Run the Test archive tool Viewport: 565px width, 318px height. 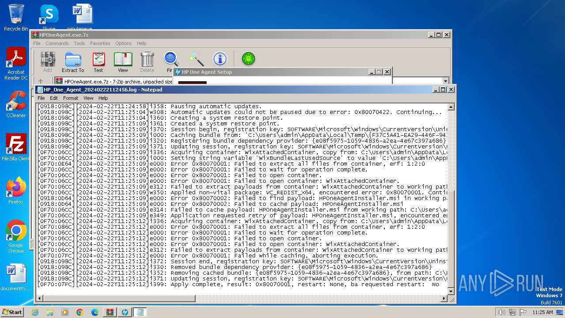click(x=98, y=62)
